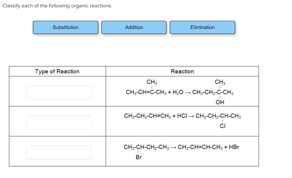
Task: Click the Br substituent in the third reactant
Action: pos(139,157)
